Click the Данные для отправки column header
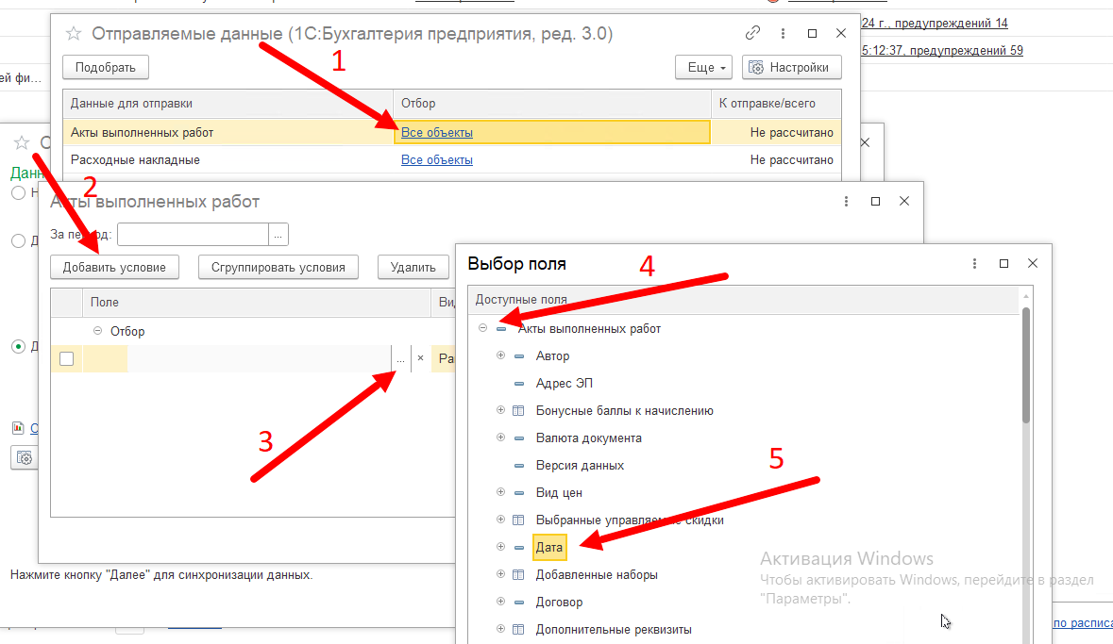The image size is (1113, 644). pyautogui.click(x=228, y=104)
